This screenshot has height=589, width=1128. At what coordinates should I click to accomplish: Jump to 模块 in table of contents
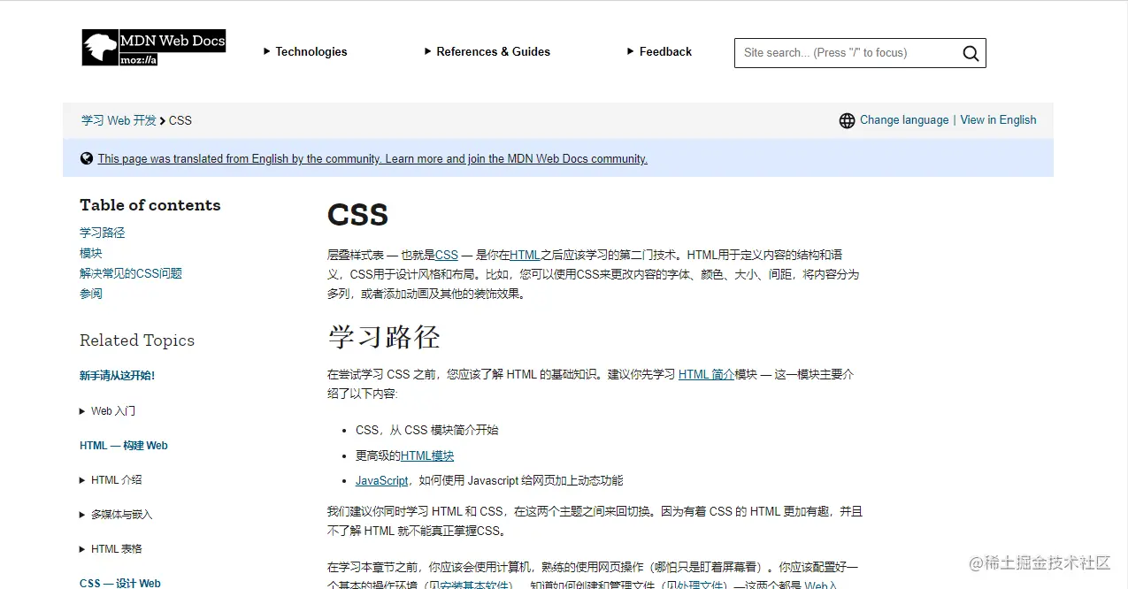click(x=91, y=253)
